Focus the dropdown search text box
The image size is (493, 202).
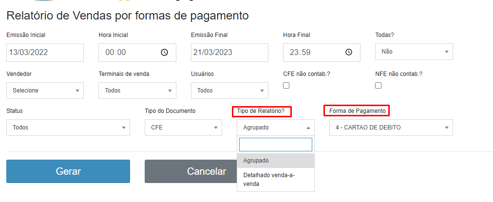(276, 145)
